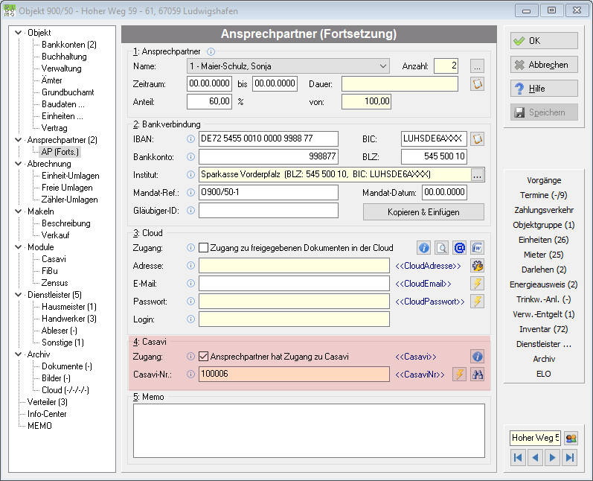Open Institut selection with the ellipsis button

coord(477,175)
